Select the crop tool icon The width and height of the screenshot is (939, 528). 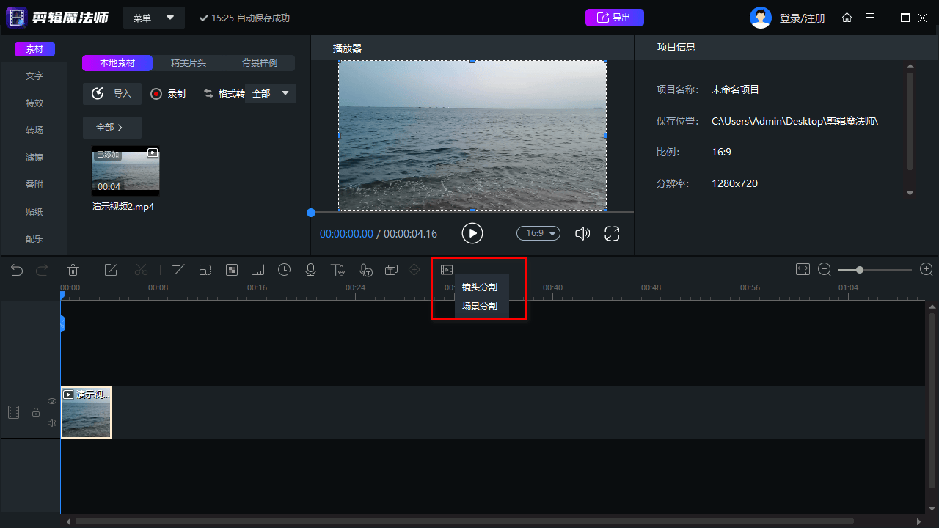click(179, 270)
